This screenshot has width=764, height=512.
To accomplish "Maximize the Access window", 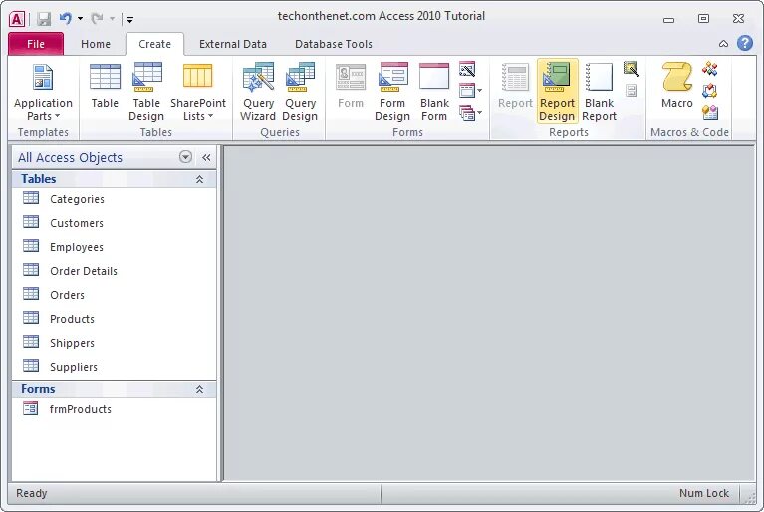I will point(703,19).
